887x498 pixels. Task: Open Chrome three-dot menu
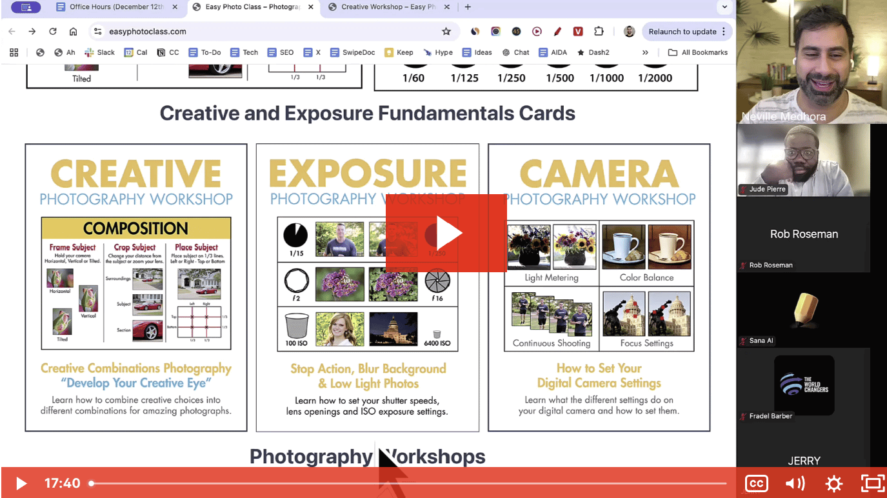click(x=724, y=31)
